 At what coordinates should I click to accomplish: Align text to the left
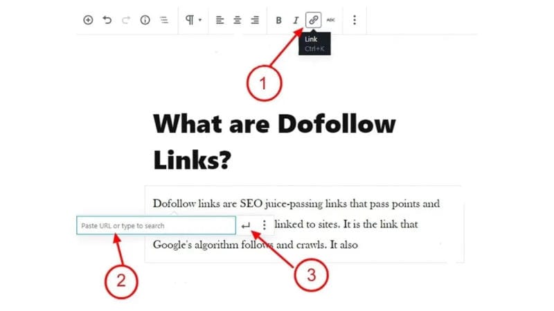tap(220, 20)
